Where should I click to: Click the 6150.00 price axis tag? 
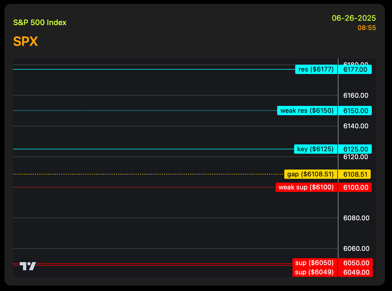pyautogui.click(x=355, y=111)
